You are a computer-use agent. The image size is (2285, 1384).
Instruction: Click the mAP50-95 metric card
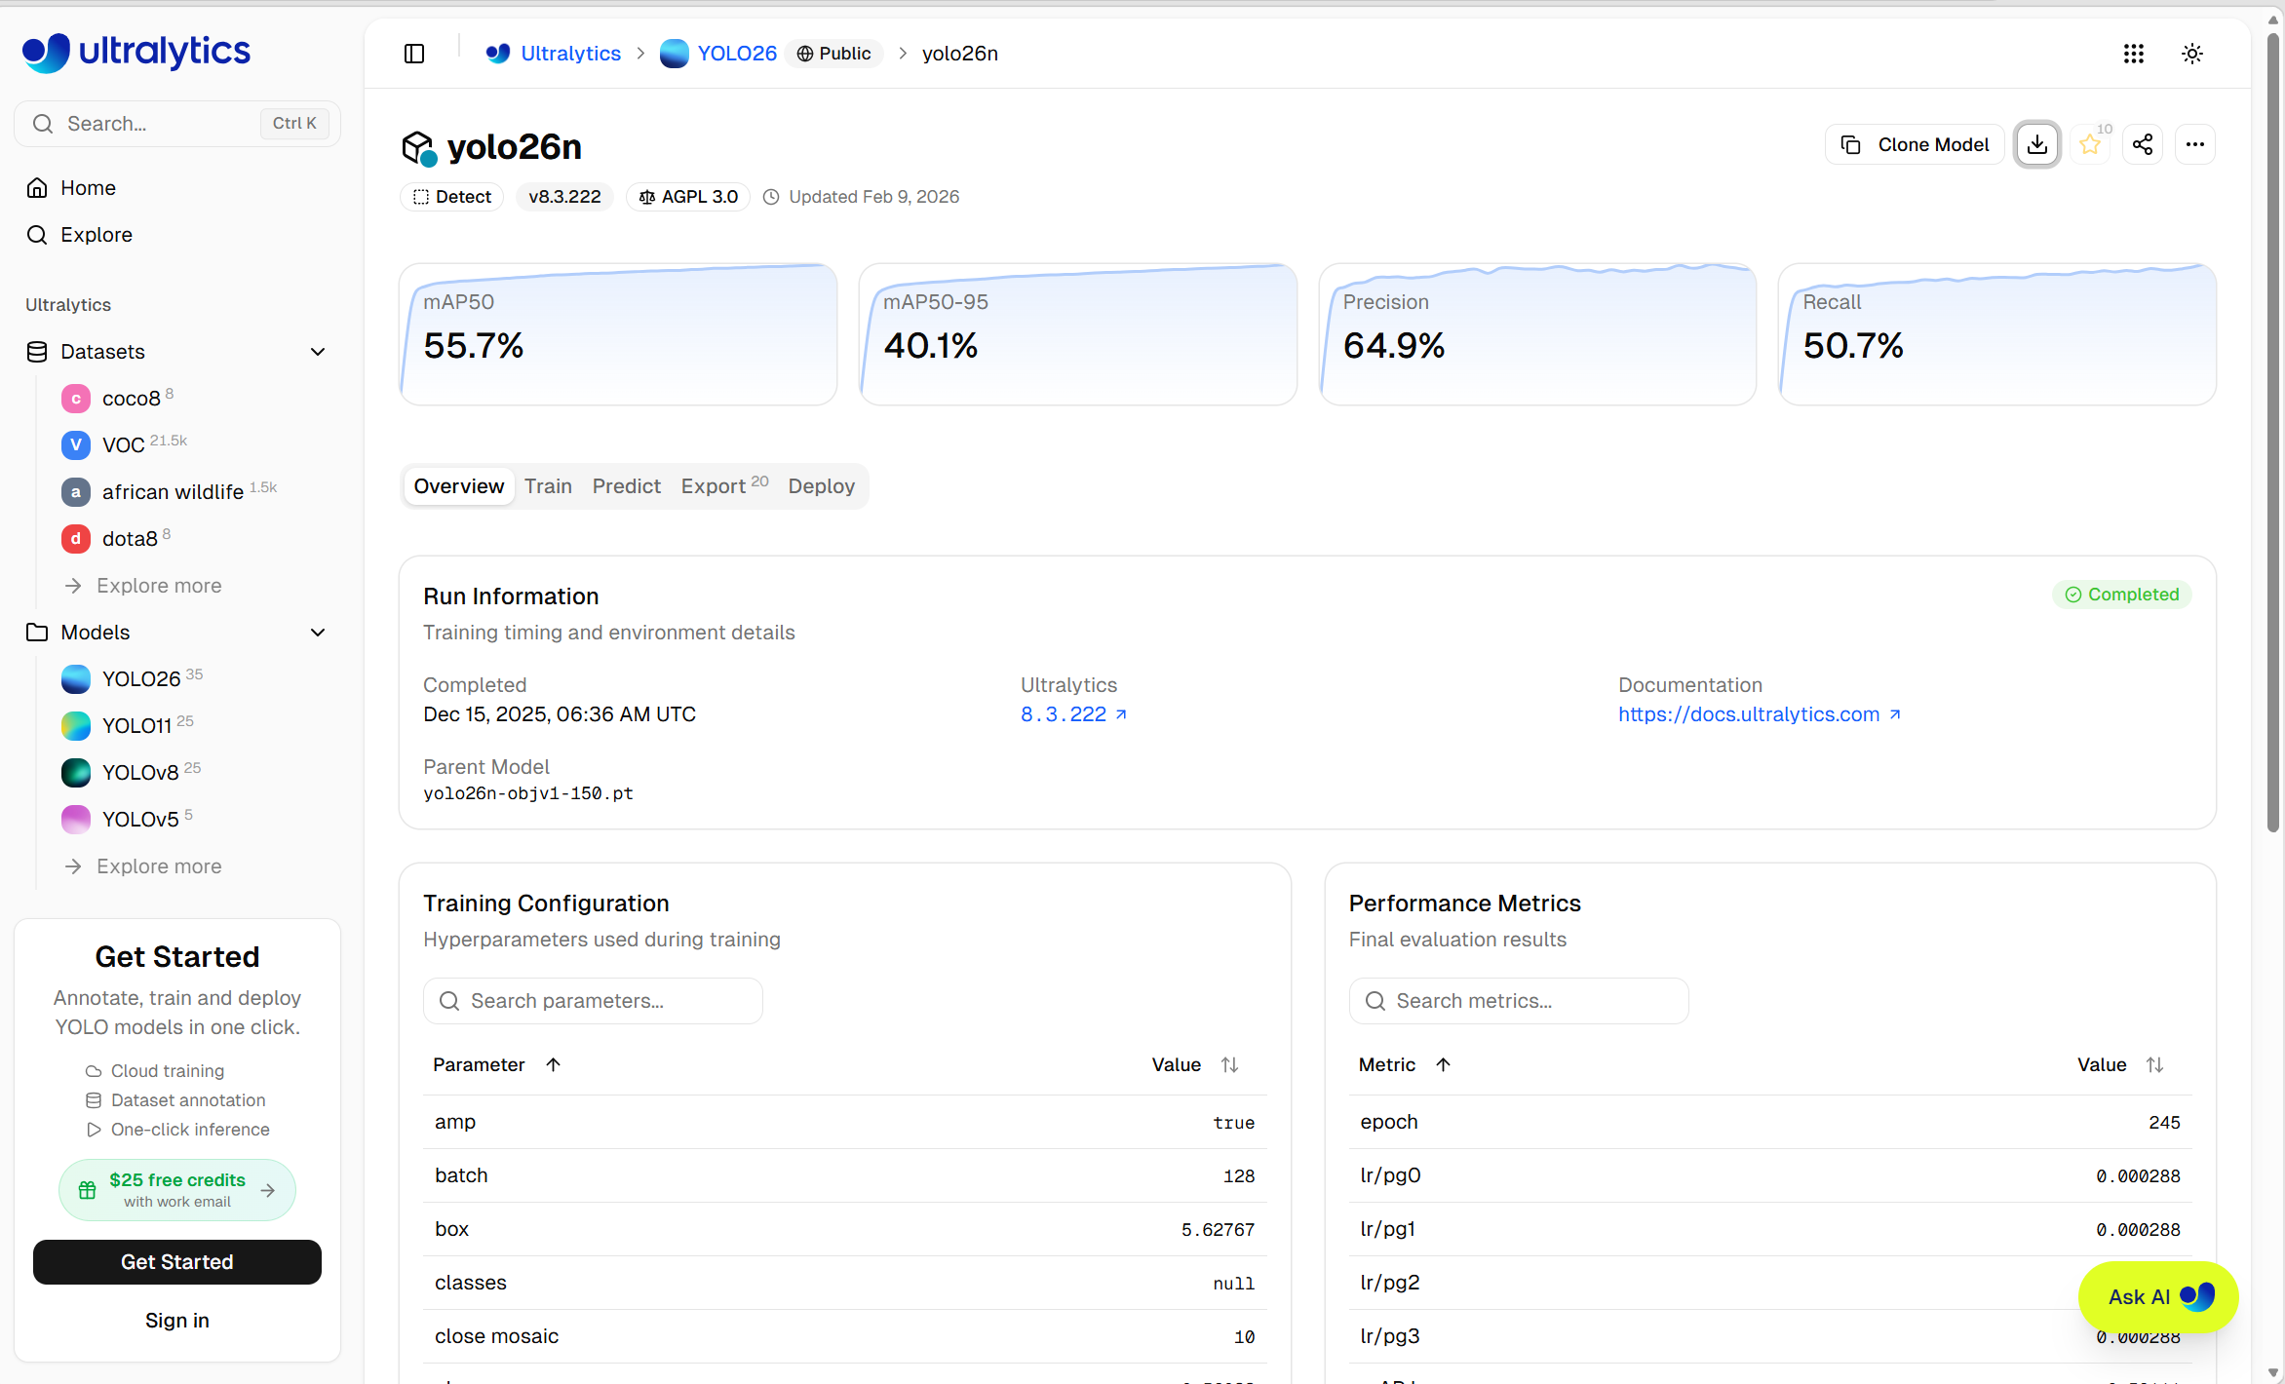click(x=1078, y=334)
